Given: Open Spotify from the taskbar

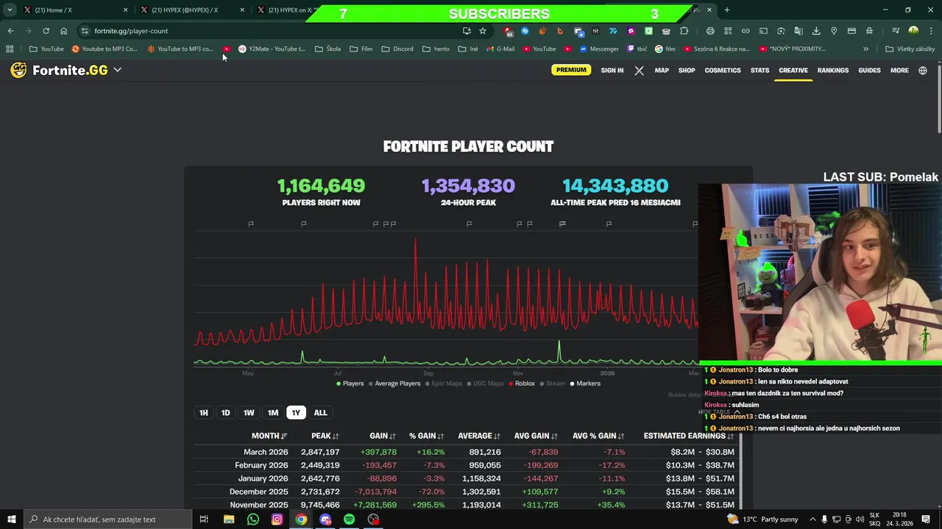Looking at the screenshot, I should point(349,519).
